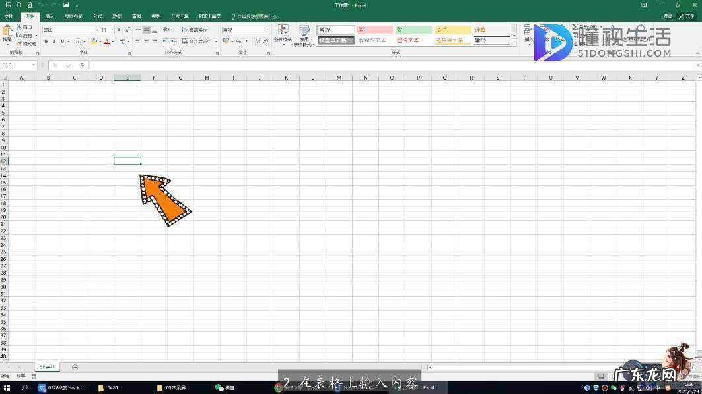The width and height of the screenshot is (702, 394).
Task: Click the Insert Function fx icon
Action: (x=82, y=65)
